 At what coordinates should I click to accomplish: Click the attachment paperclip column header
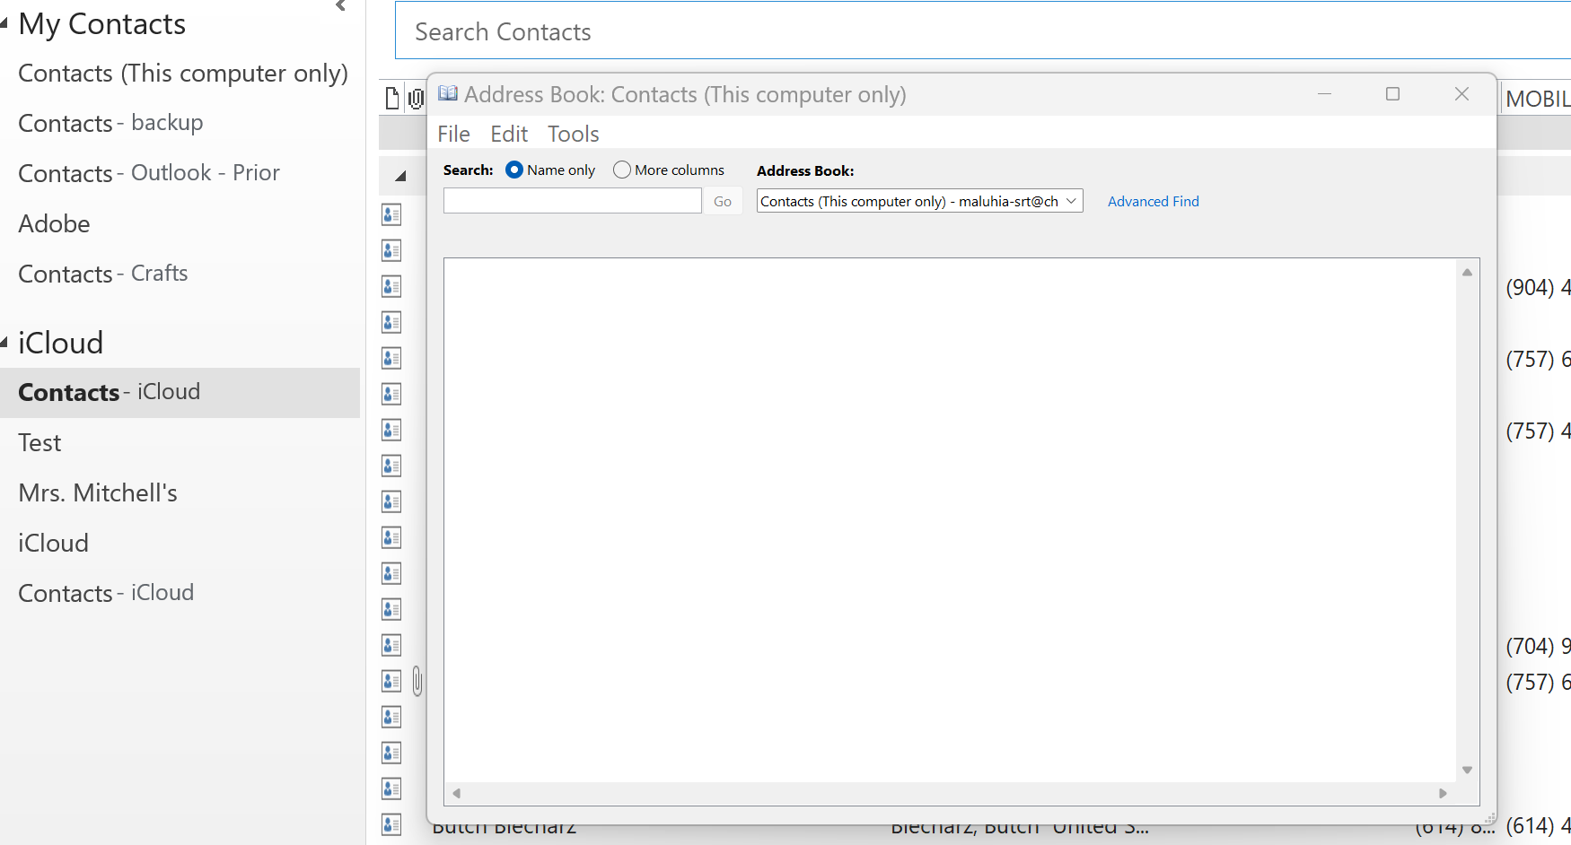(x=416, y=98)
